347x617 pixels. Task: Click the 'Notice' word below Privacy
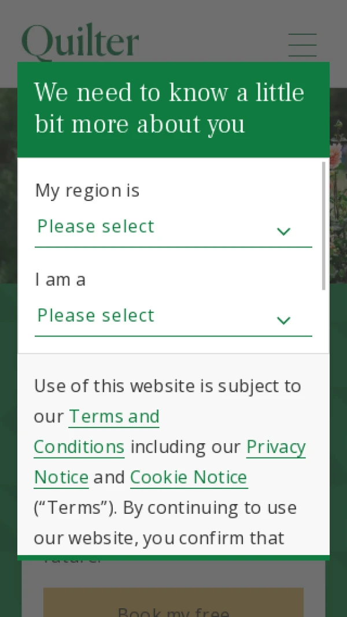point(61,477)
